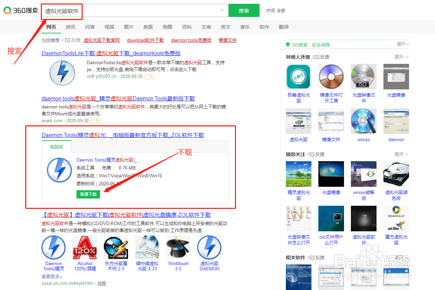Switch to the 软件 tab
This screenshot has height=290, width=435.
click(x=264, y=27)
